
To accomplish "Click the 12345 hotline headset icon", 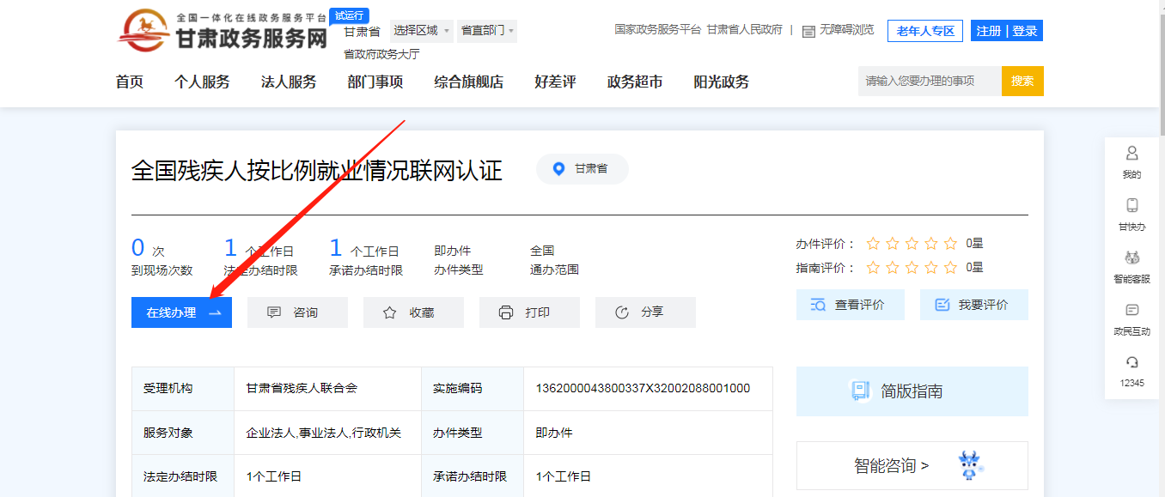I will click(x=1131, y=363).
